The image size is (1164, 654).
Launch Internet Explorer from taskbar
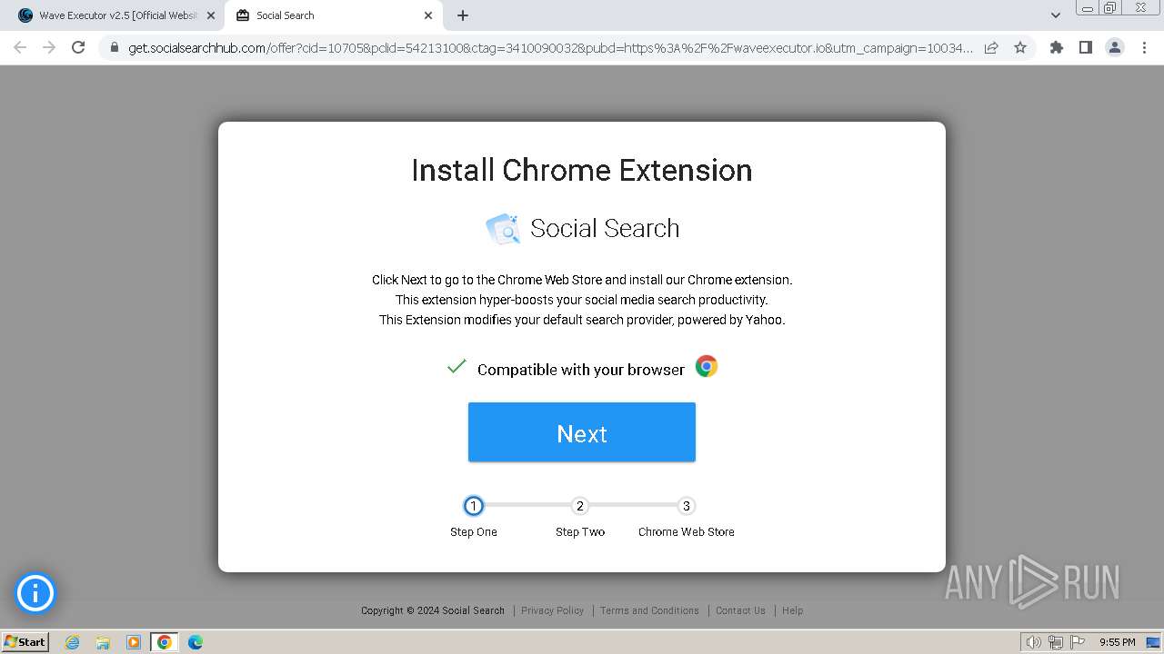tap(73, 642)
